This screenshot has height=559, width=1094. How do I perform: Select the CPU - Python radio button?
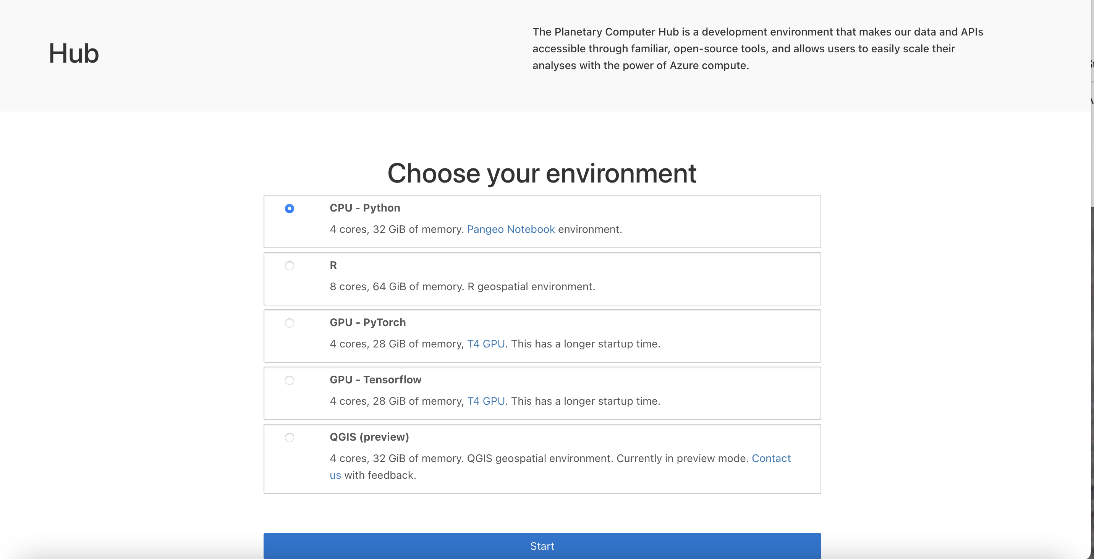point(289,208)
